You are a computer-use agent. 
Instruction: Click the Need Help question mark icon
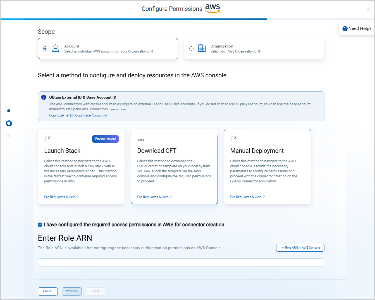tap(345, 28)
